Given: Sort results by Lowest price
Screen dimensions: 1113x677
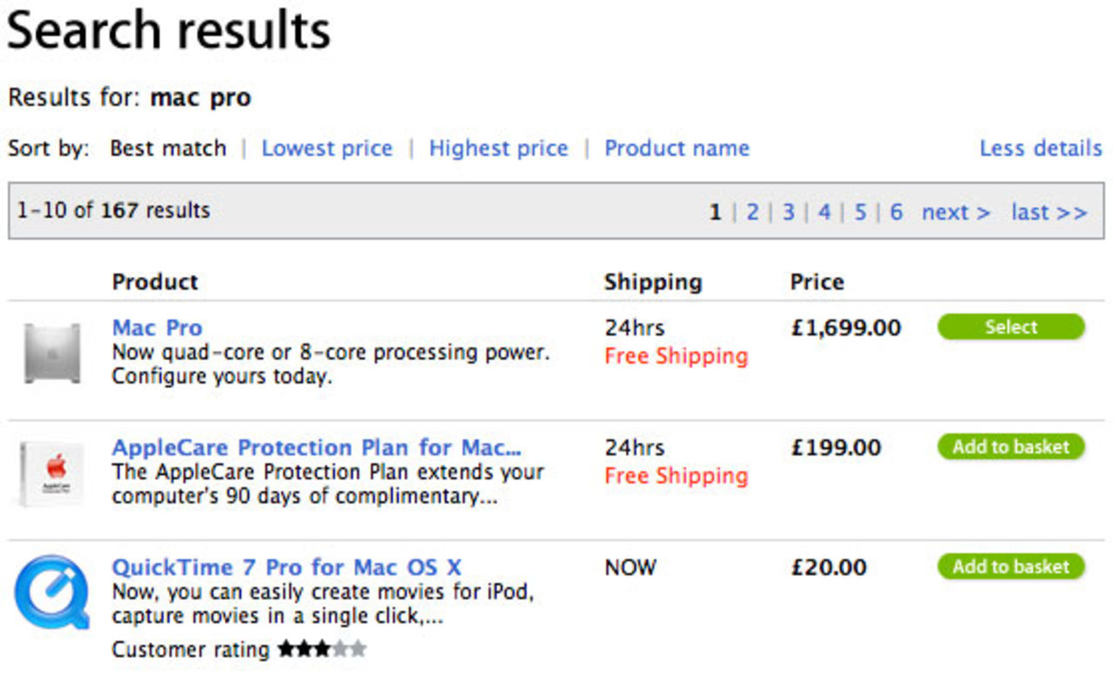Looking at the screenshot, I should point(327,149).
